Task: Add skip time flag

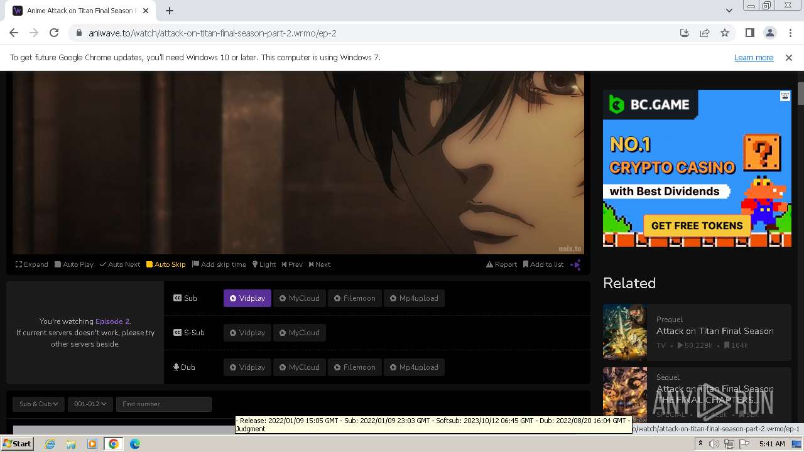Action: tap(219, 264)
